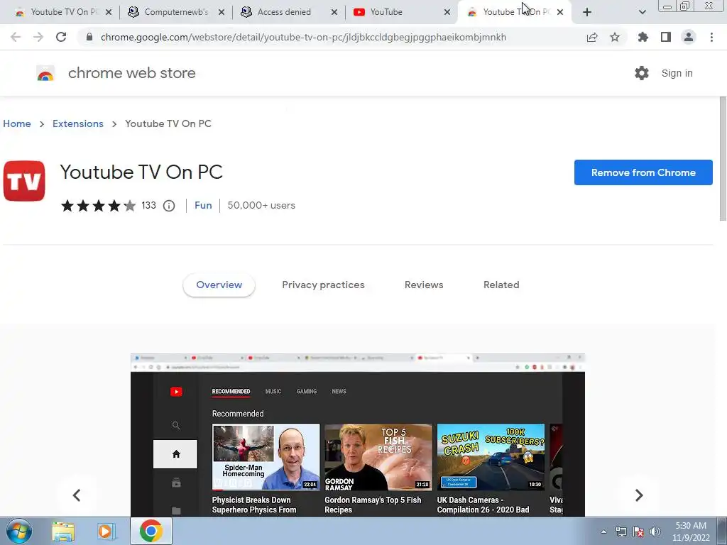The width and height of the screenshot is (727, 545).
Task: Open File Explorer from the taskbar
Action: coord(62,532)
